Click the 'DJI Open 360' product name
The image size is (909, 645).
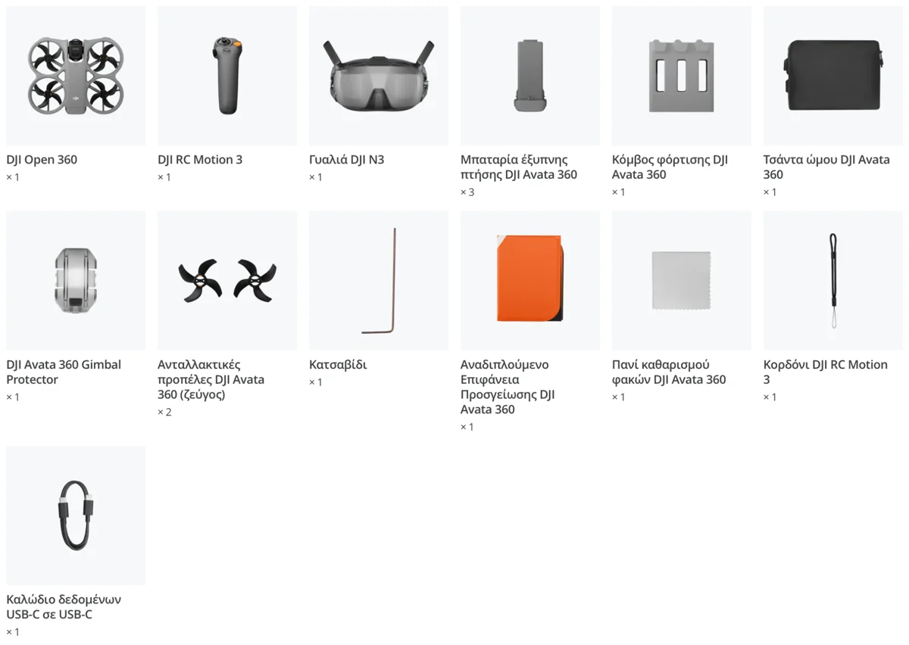tap(42, 160)
